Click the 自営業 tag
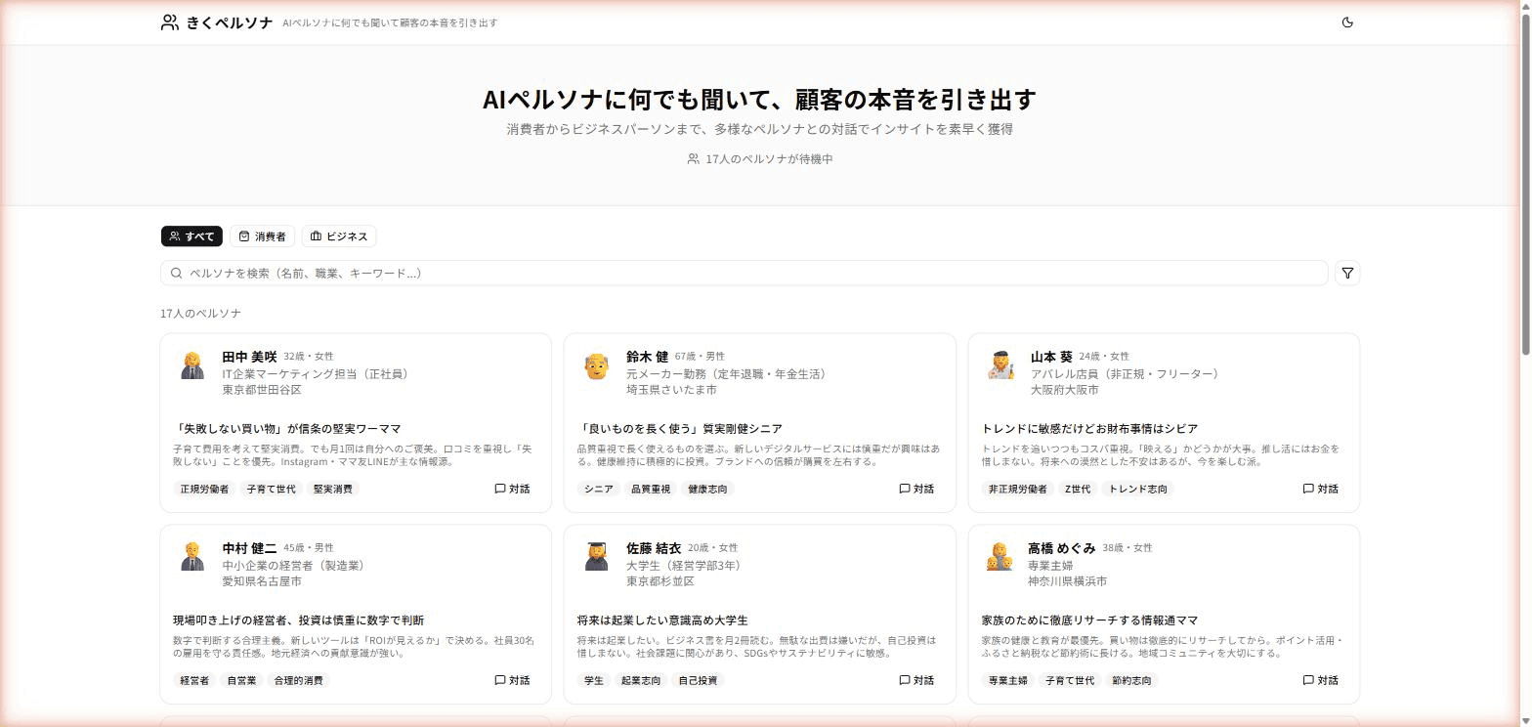This screenshot has height=727, width=1532. 241,680
